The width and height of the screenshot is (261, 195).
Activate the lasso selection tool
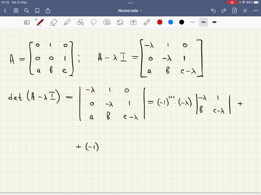click(94, 22)
